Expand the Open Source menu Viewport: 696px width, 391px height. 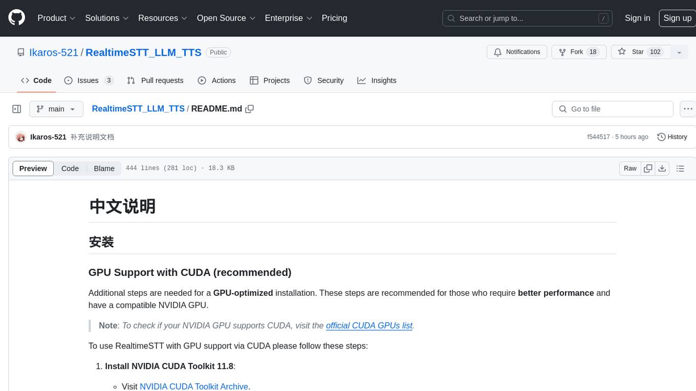click(x=226, y=18)
